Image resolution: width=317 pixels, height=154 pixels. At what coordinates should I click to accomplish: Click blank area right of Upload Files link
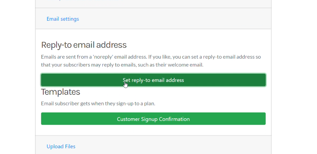pos(172,146)
